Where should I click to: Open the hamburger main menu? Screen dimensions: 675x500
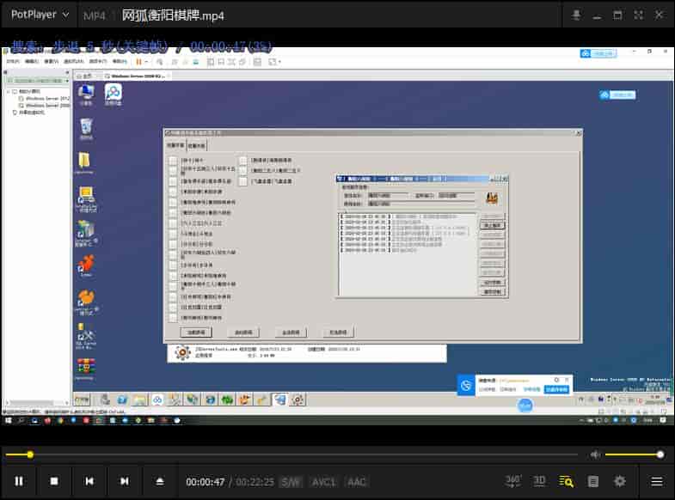(x=657, y=481)
